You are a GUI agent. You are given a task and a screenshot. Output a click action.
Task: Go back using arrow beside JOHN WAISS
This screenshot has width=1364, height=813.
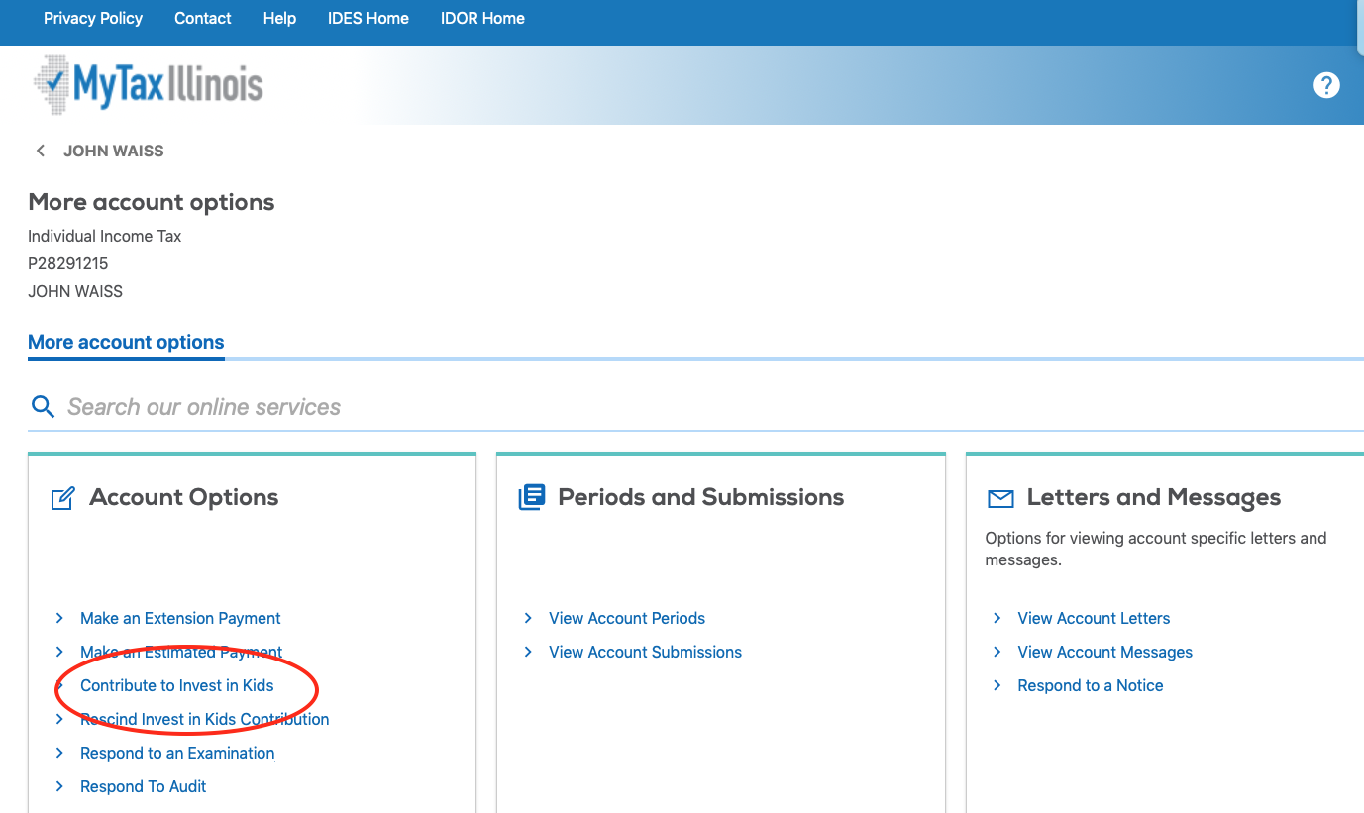click(41, 151)
